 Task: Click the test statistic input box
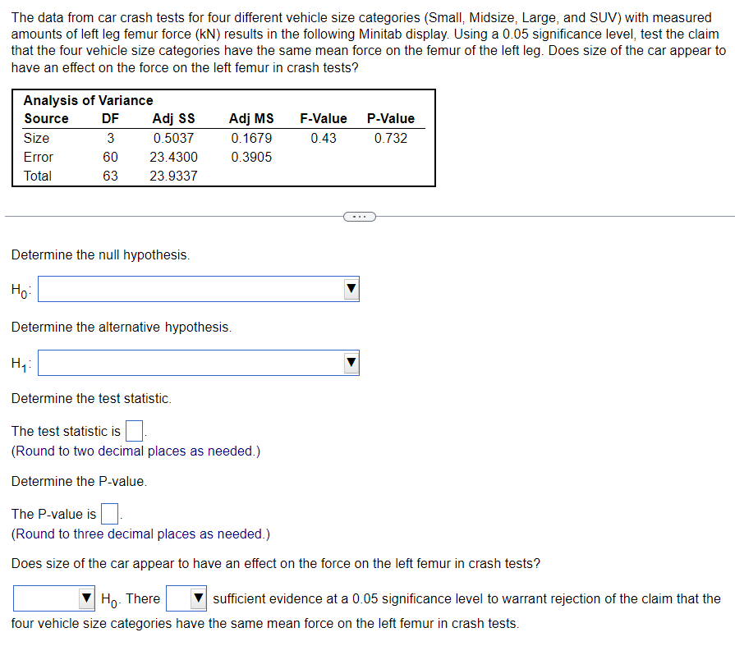point(135,431)
